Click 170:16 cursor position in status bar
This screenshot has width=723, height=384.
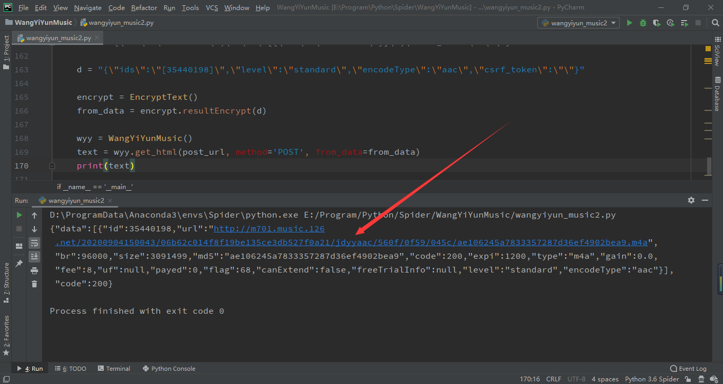coord(530,379)
